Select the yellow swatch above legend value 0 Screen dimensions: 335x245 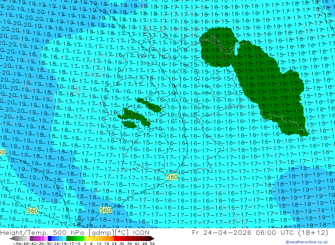click(86, 239)
